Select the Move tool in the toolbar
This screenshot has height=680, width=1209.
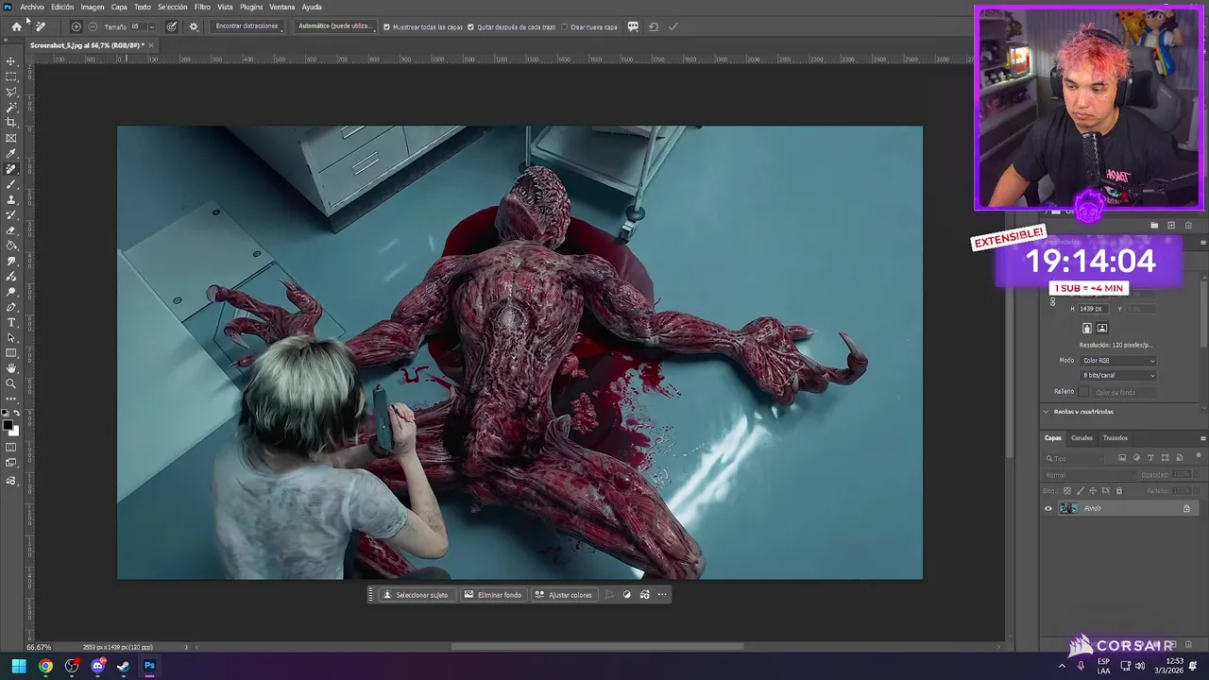11,61
